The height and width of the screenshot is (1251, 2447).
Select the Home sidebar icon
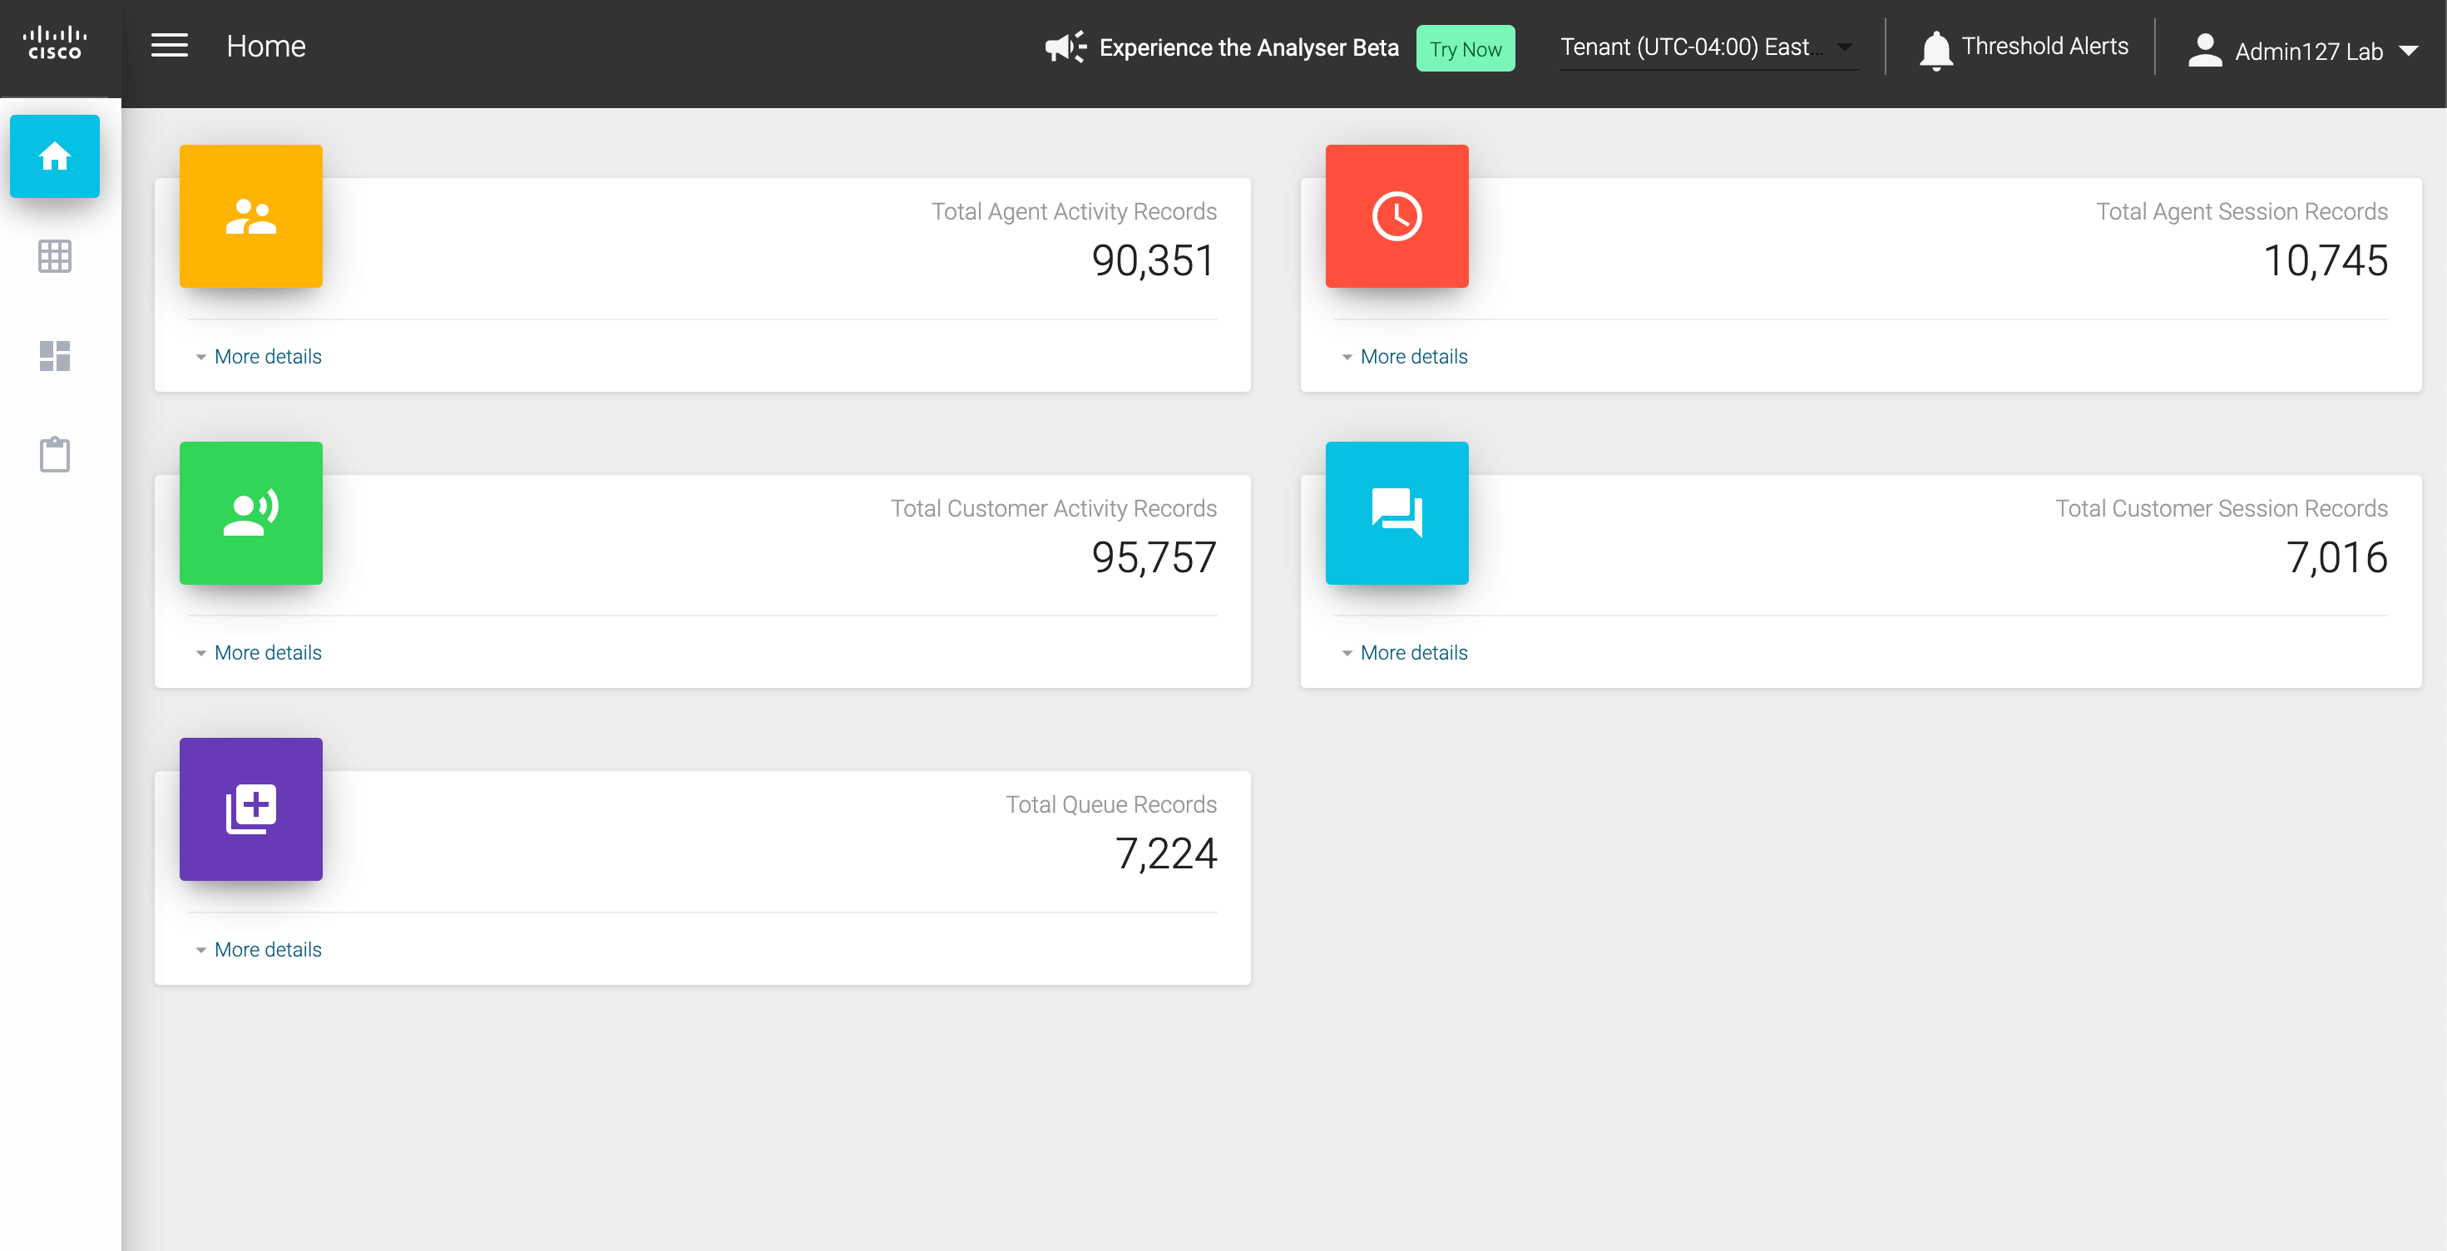pos(54,156)
